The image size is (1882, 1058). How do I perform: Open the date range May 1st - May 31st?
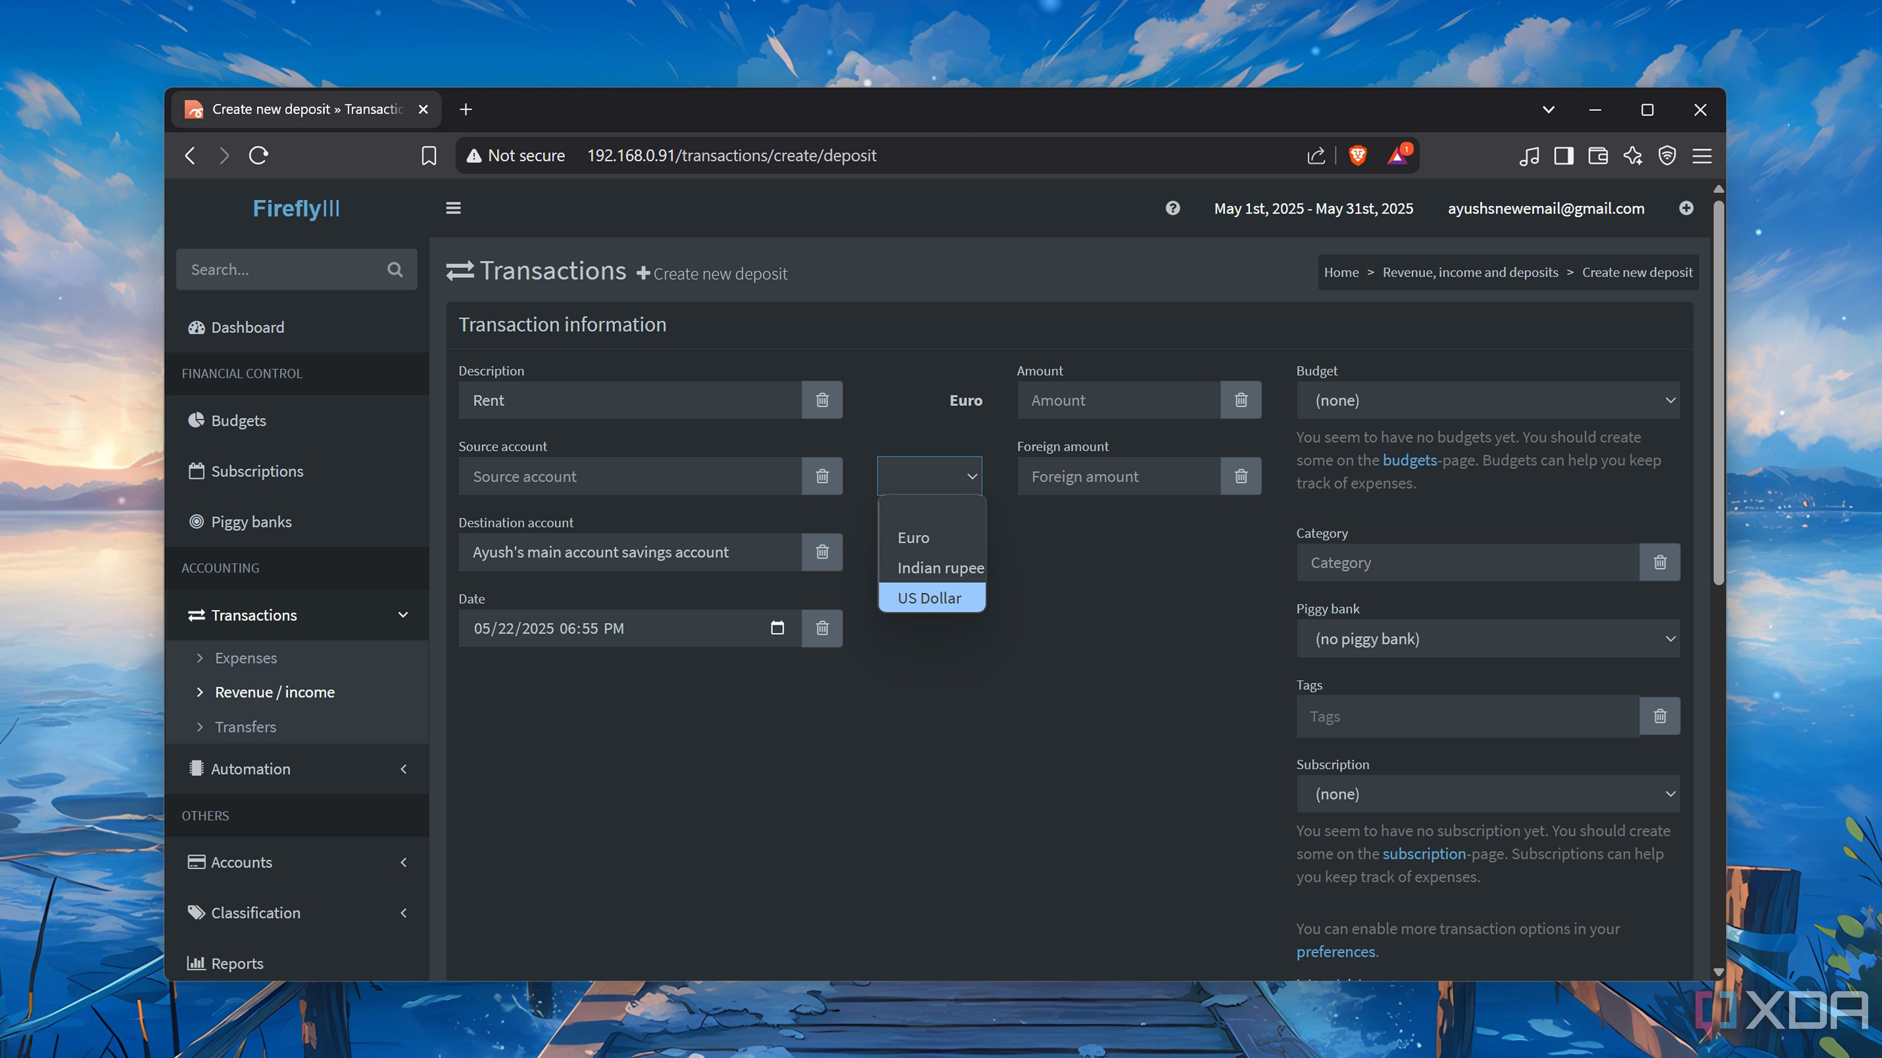coord(1313,208)
